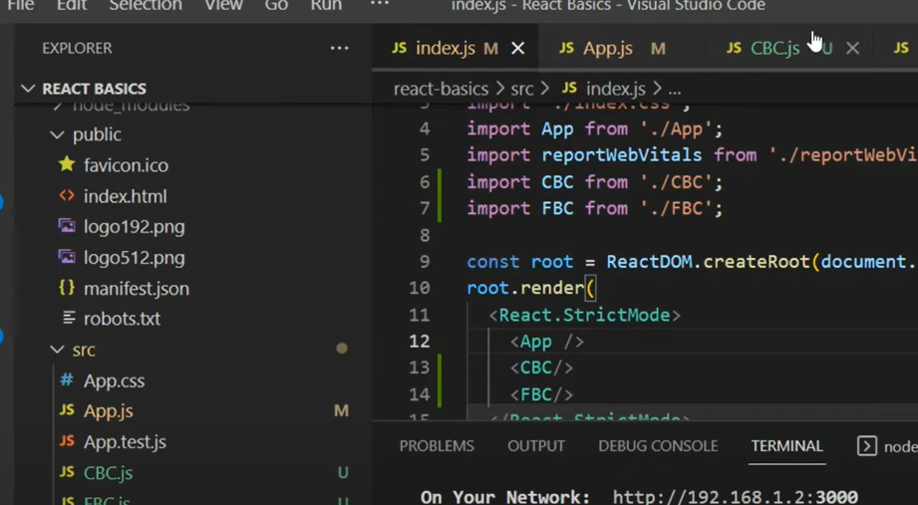Show more menu items via the ellipsis
This screenshot has width=918, height=505.
[380, 5]
